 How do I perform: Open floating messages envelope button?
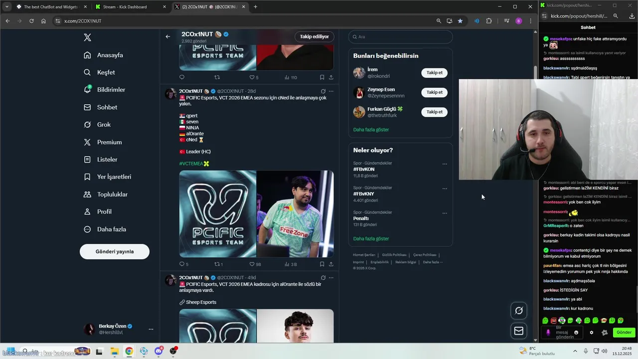(x=519, y=331)
